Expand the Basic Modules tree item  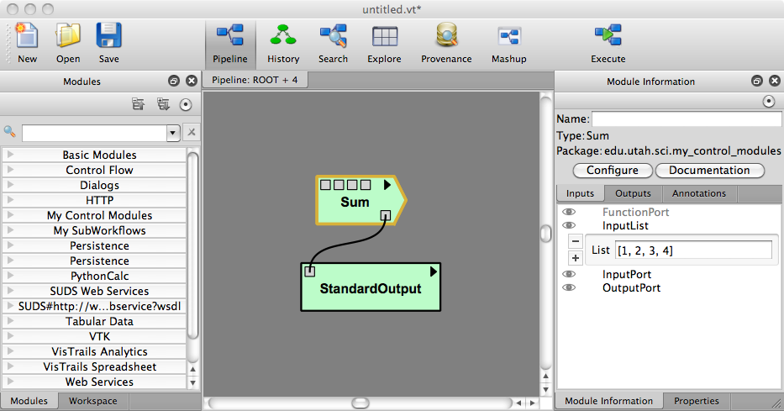[10, 155]
